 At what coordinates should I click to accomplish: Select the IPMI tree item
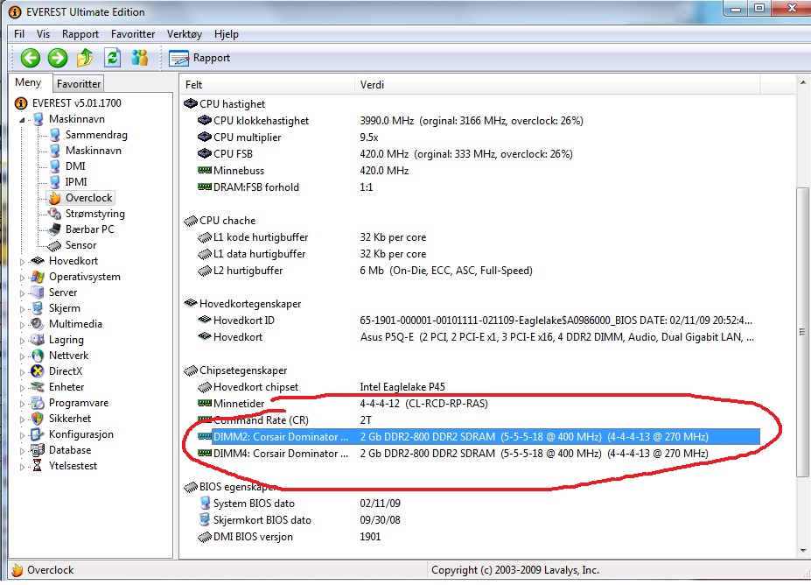click(x=76, y=182)
